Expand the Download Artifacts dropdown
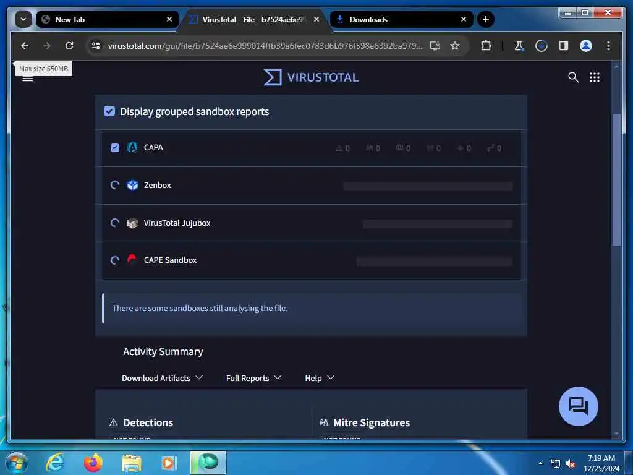Image resolution: width=633 pixels, height=475 pixels. tap(162, 378)
